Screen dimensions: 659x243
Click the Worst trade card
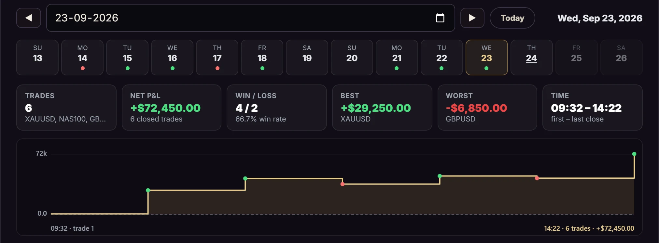coord(487,108)
